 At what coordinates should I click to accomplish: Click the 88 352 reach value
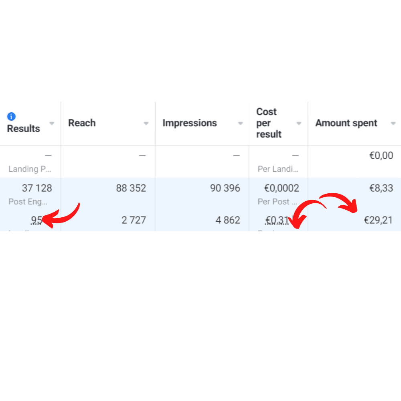coord(131,188)
